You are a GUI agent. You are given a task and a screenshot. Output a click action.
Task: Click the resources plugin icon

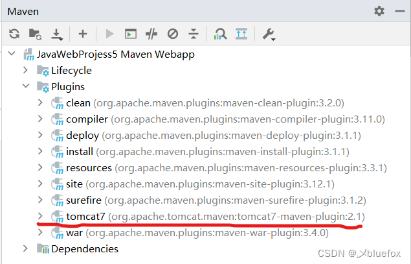click(x=57, y=168)
